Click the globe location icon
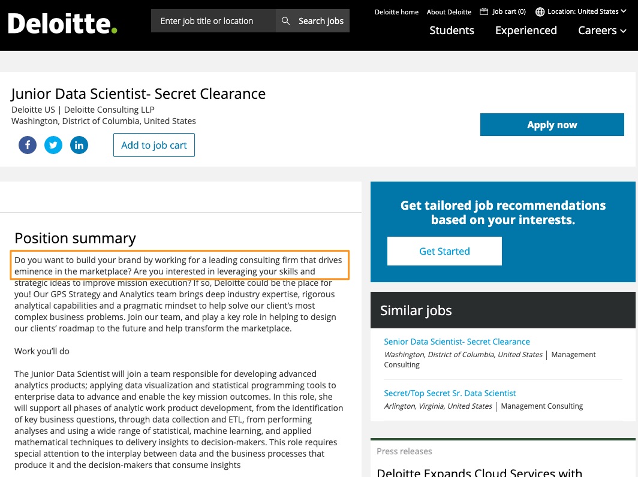Screen dimensions: 638x477 (540, 12)
